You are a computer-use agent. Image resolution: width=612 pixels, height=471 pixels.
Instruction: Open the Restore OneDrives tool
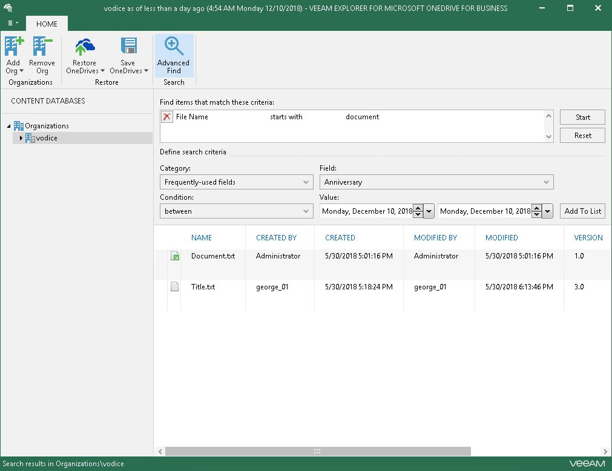point(85,47)
